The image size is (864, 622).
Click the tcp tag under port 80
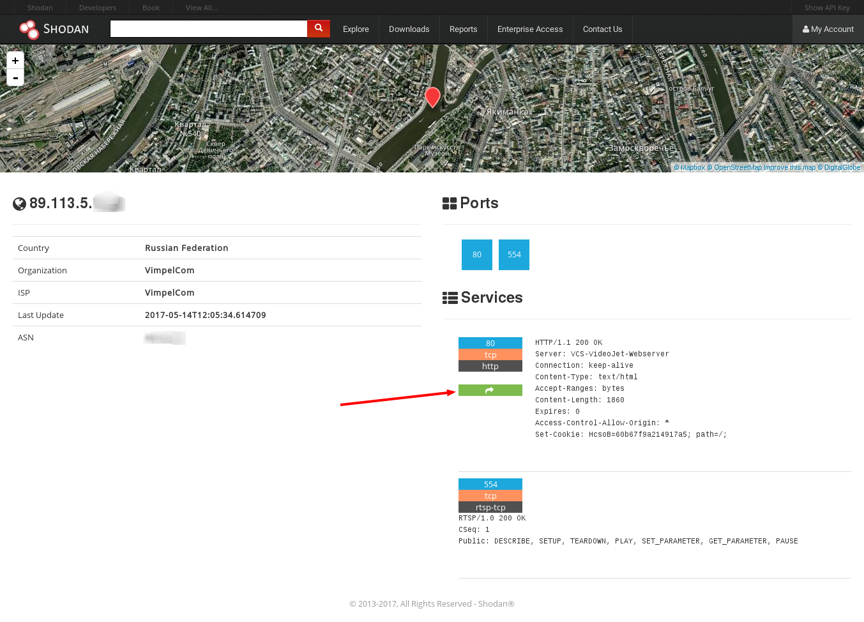pyautogui.click(x=490, y=354)
